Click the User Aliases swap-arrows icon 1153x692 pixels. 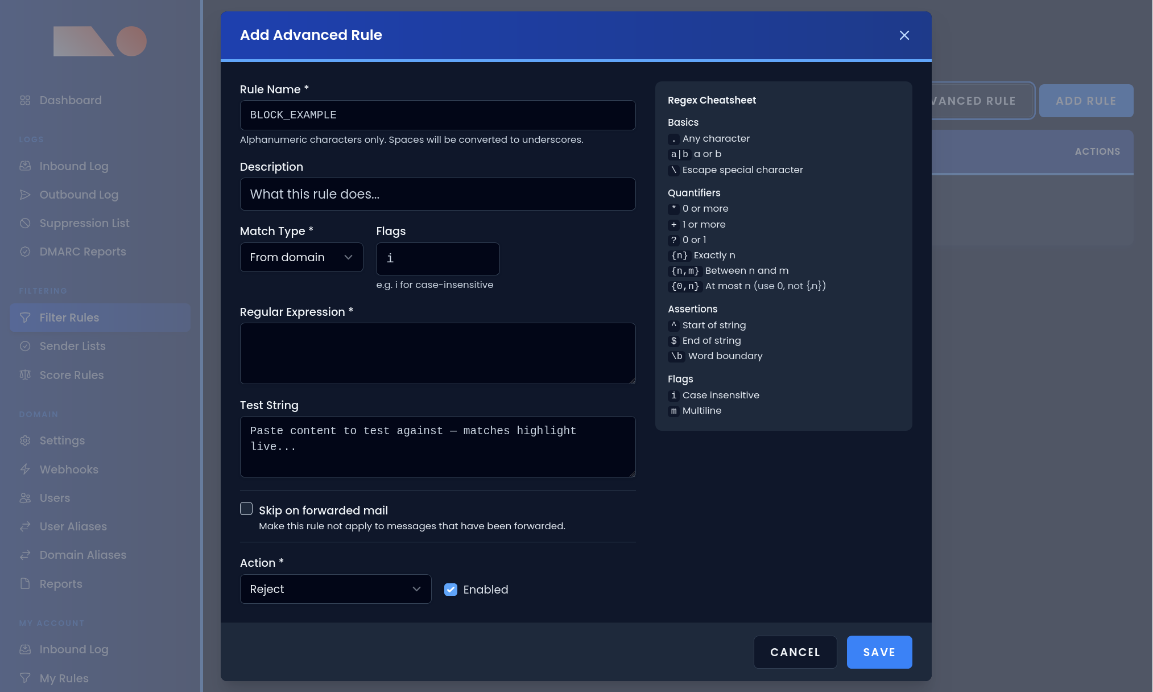(x=25, y=526)
